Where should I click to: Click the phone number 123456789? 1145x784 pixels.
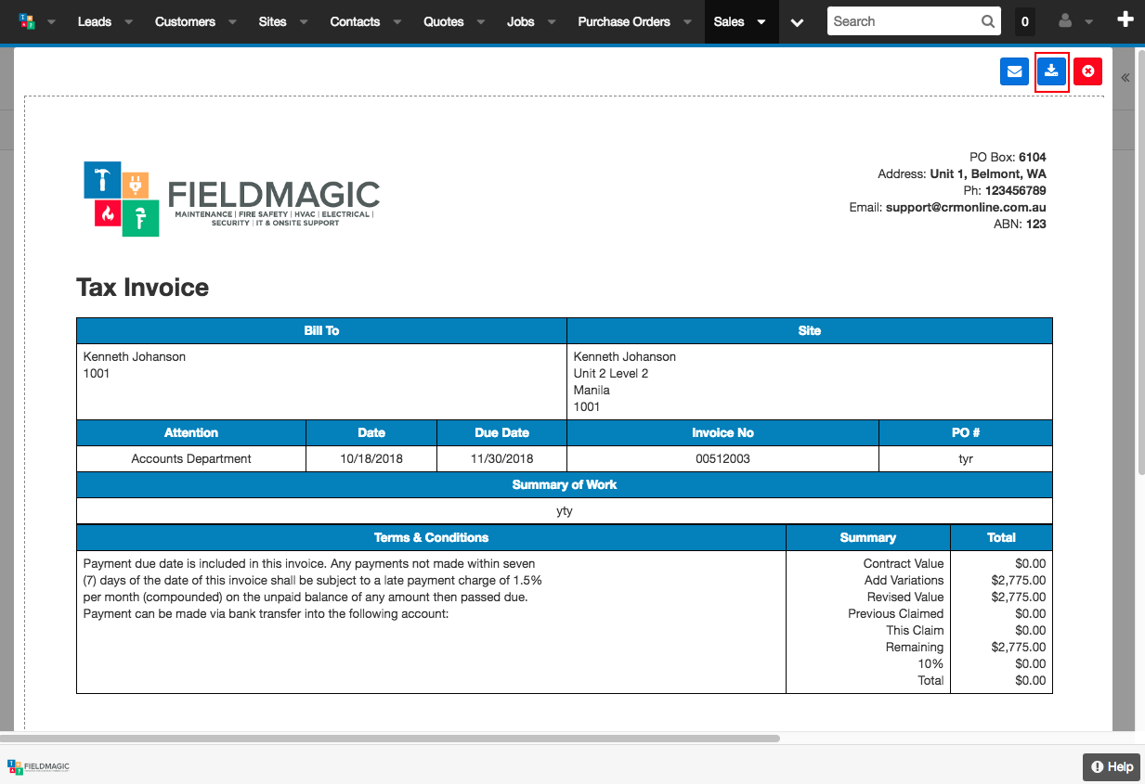pyautogui.click(x=1016, y=191)
